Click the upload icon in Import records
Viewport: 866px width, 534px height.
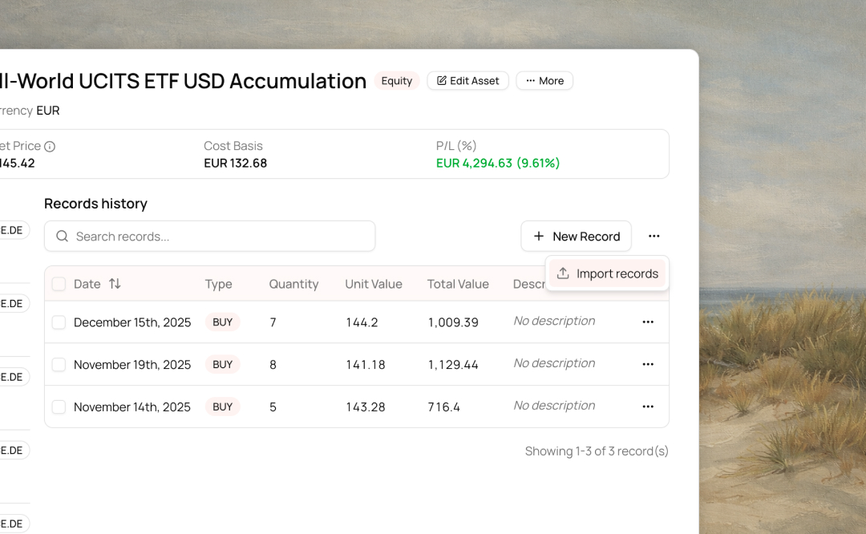pos(563,273)
